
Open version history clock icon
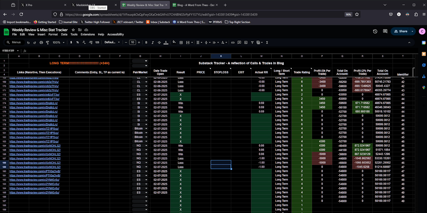(375, 31)
